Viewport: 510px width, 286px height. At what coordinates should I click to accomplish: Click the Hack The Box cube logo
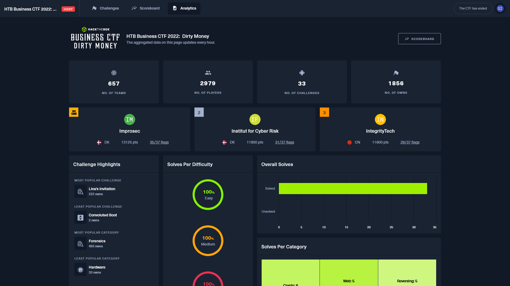84,29
